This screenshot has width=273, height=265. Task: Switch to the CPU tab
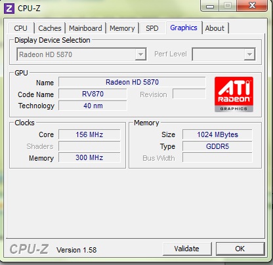coord(21,28)
